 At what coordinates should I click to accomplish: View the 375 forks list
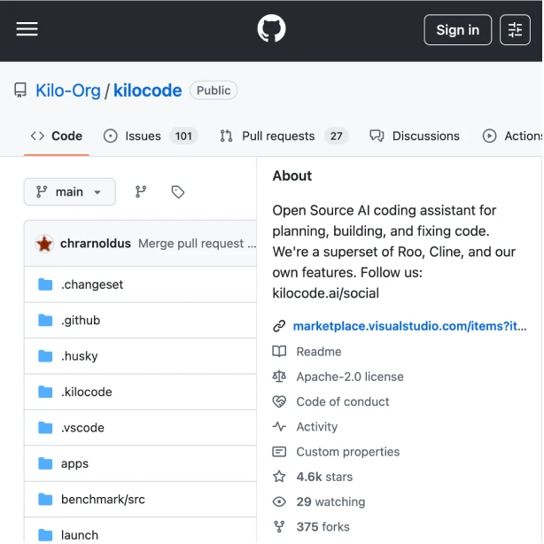323,526
